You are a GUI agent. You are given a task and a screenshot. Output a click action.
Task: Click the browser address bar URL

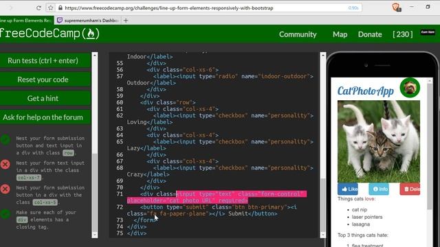[169, 8]
